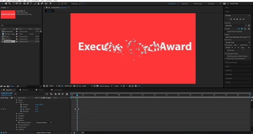Expand the Character panel

pos(229,74)
